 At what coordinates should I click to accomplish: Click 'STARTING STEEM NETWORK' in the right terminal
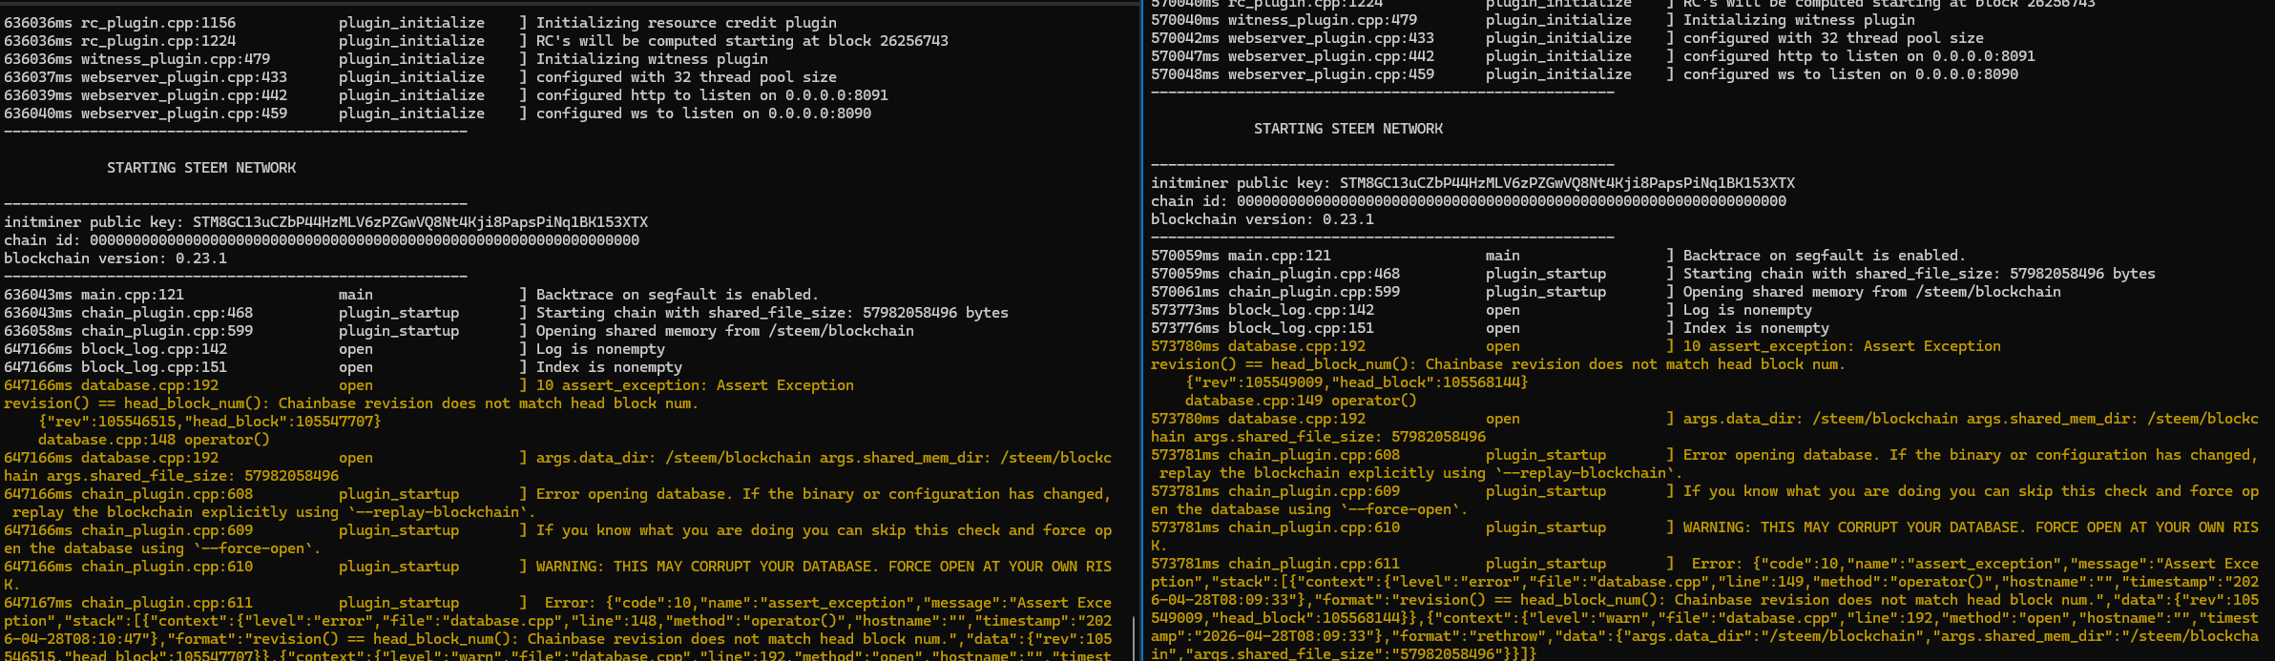point(1348,129)
